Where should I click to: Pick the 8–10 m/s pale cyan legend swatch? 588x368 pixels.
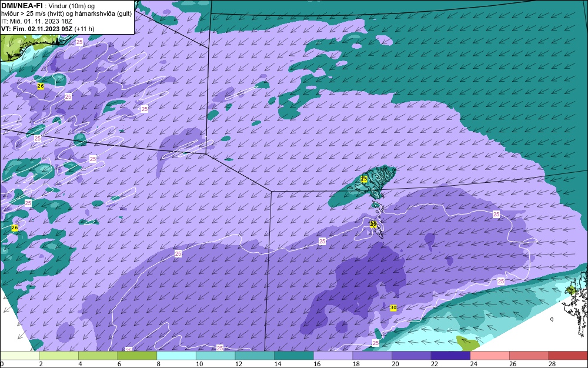(x=176, y=356)
